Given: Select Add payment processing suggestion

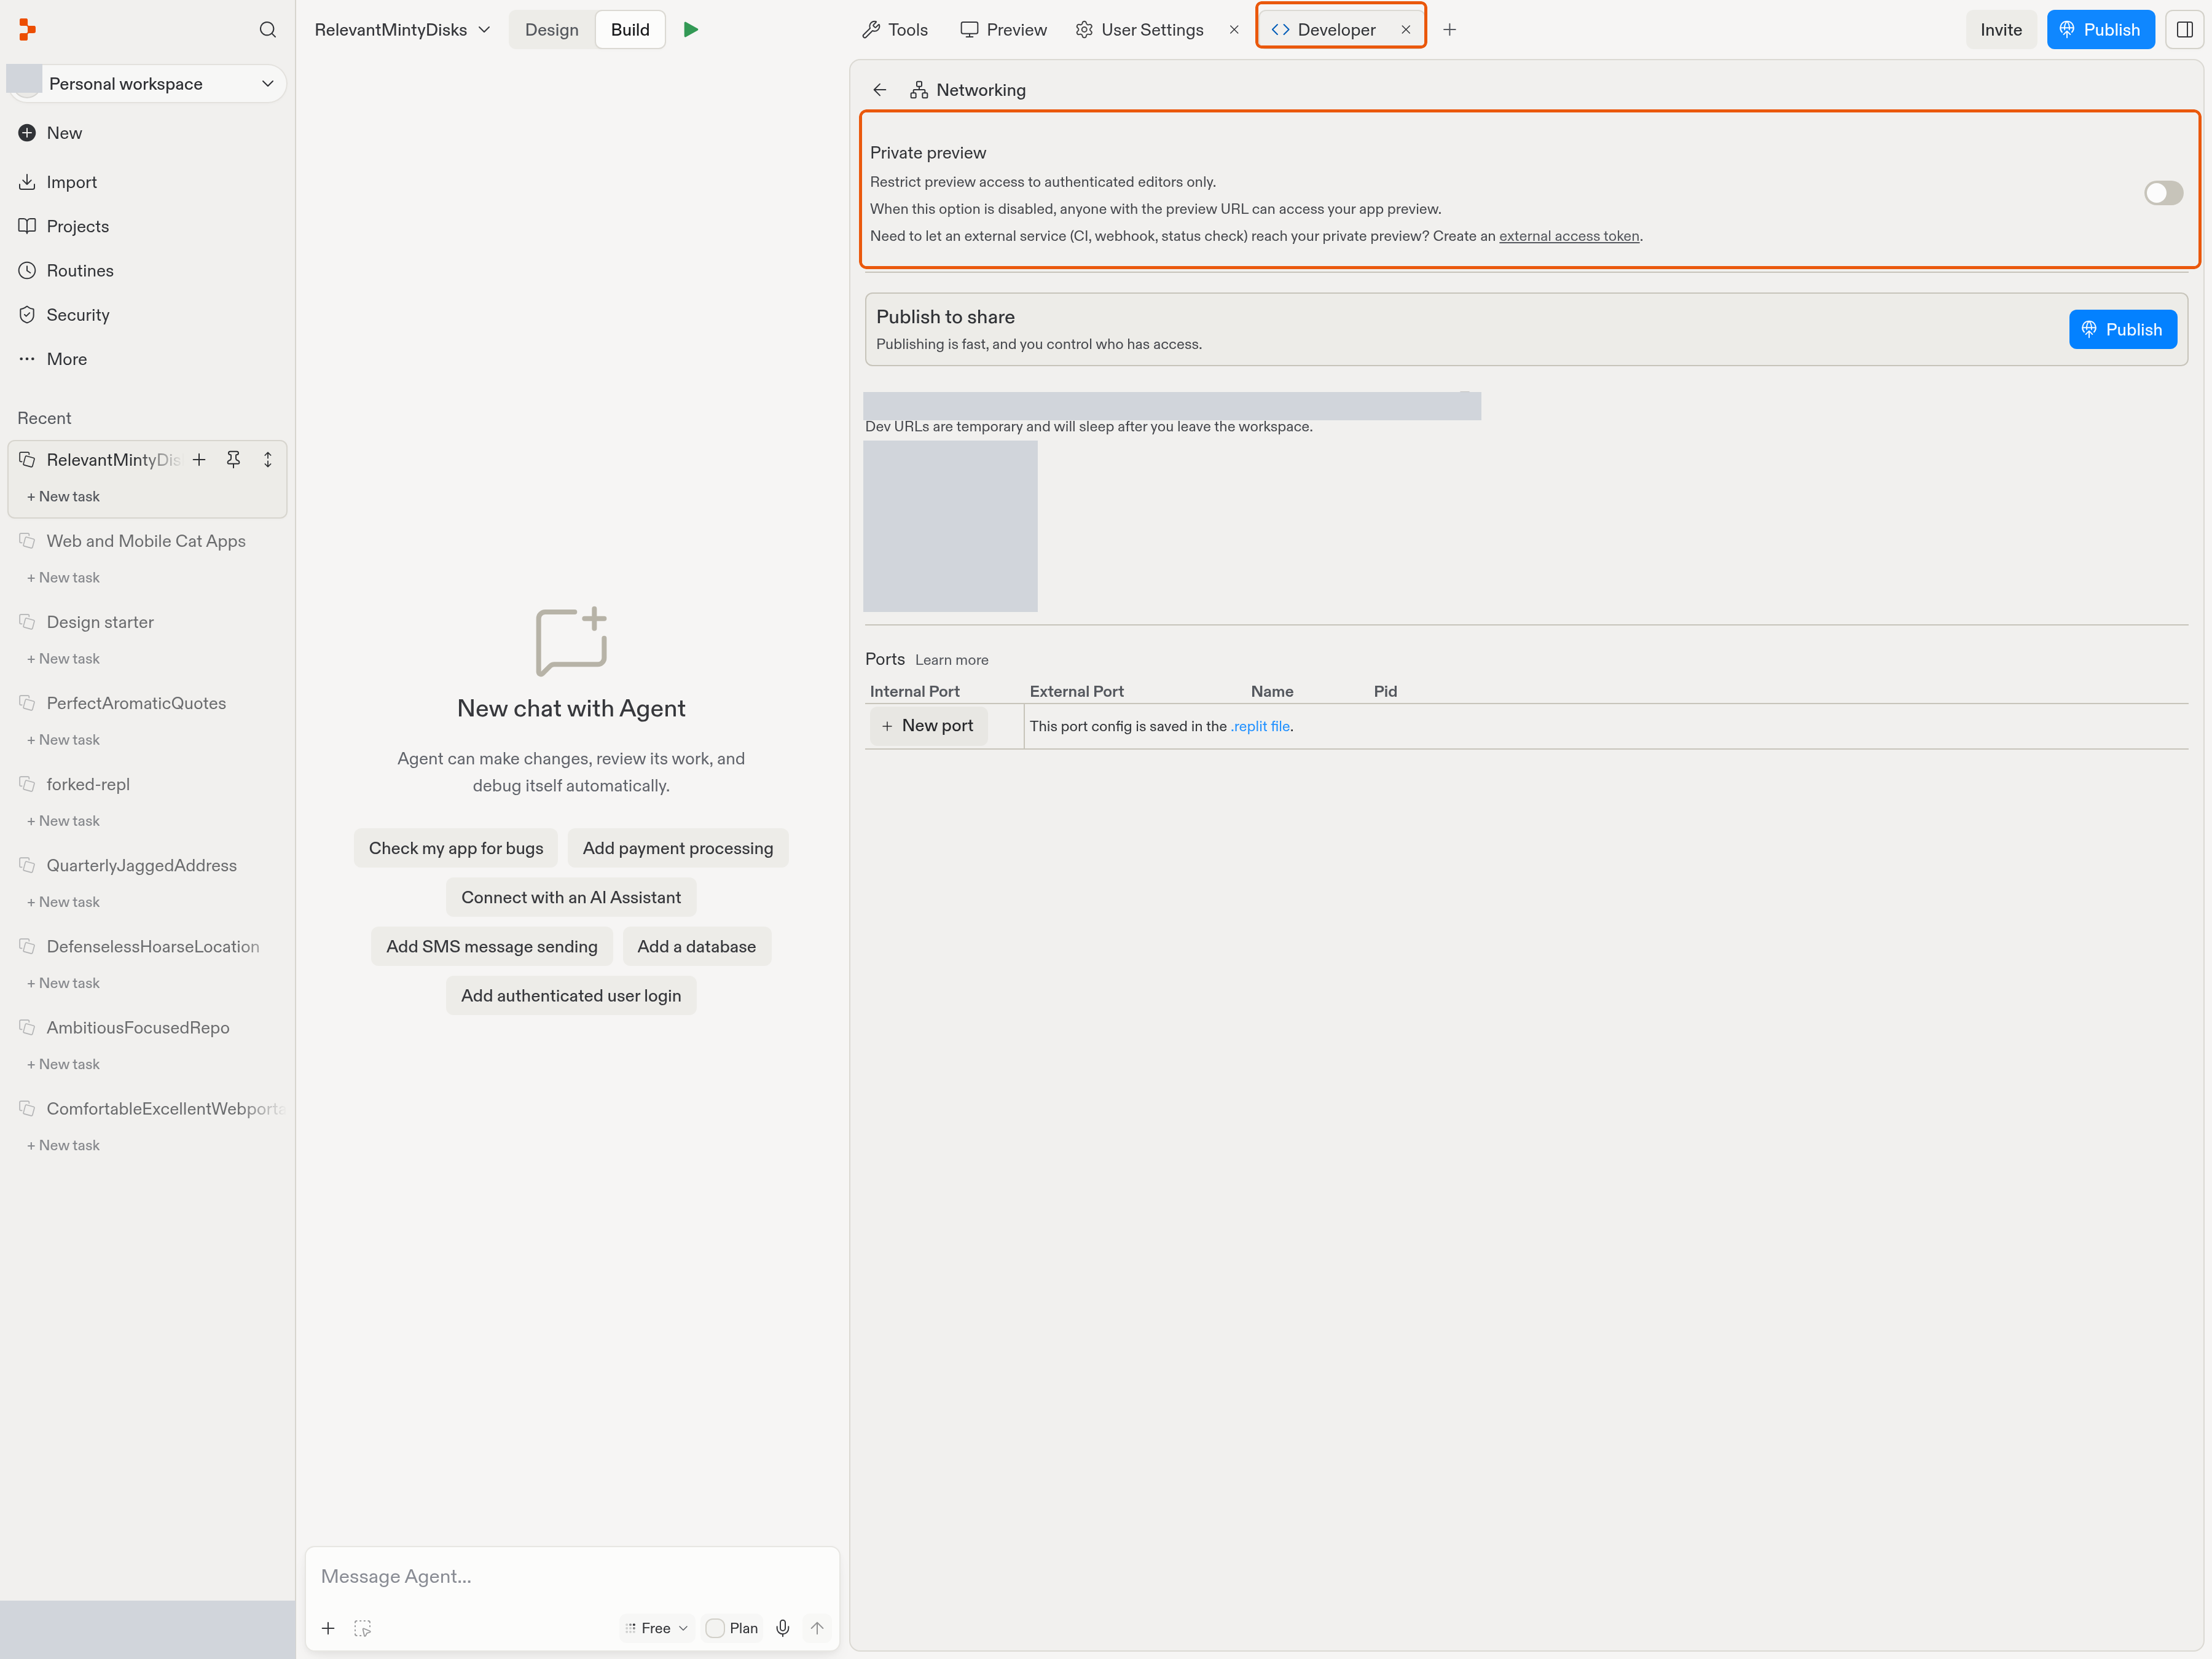Looking at the screenshot, I should [678, 849].
